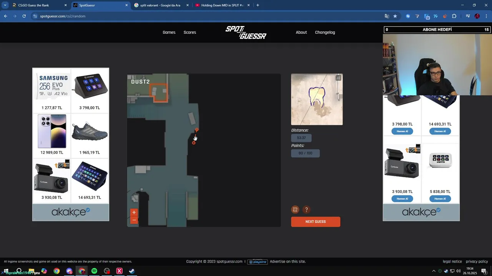Open taskbar search magnifier
This screenshot has height=276, width=492.
(19, 271)
